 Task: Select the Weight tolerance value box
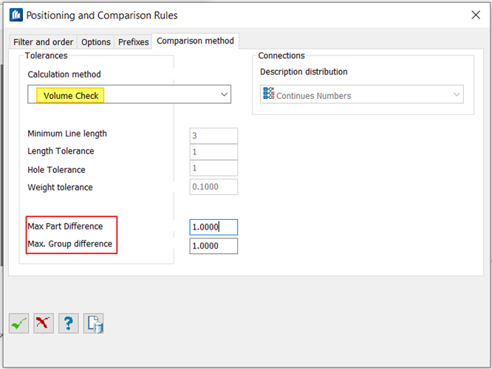[x=213, y=187]
